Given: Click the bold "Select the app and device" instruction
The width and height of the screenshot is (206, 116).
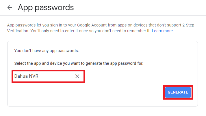Looking at the screenshot, I should coord(79,63).
